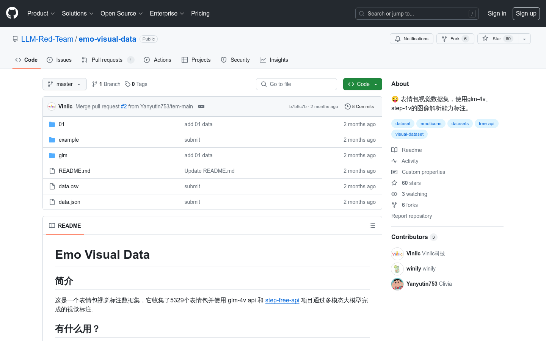This screenshot has width=546, height=341.
Task: Open the Product menu
Action: (41, 13)
